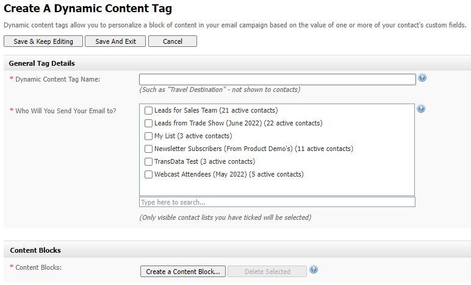Select the My List checkbox
Screen dimensions: 471x285
pos(148,136)
